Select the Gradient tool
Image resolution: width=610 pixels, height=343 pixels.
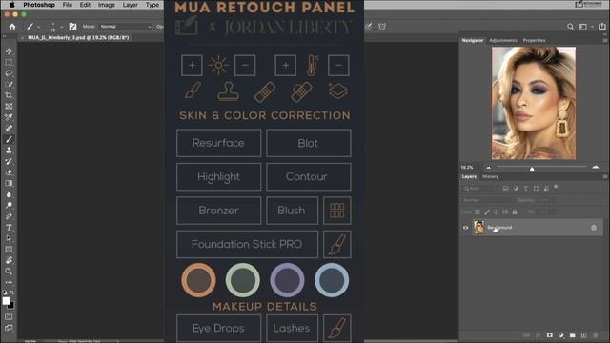[9, 183]
